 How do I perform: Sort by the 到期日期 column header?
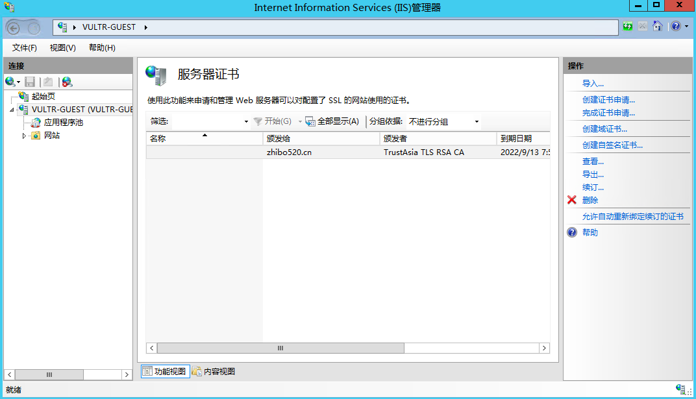tap(523, 138)
